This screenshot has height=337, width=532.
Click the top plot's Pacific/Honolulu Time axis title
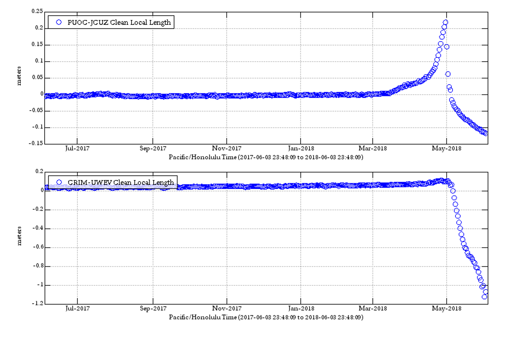(266, 157)
